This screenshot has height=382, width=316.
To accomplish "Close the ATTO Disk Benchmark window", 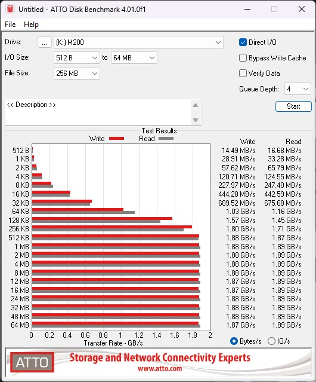I will (x=302, y=9).
